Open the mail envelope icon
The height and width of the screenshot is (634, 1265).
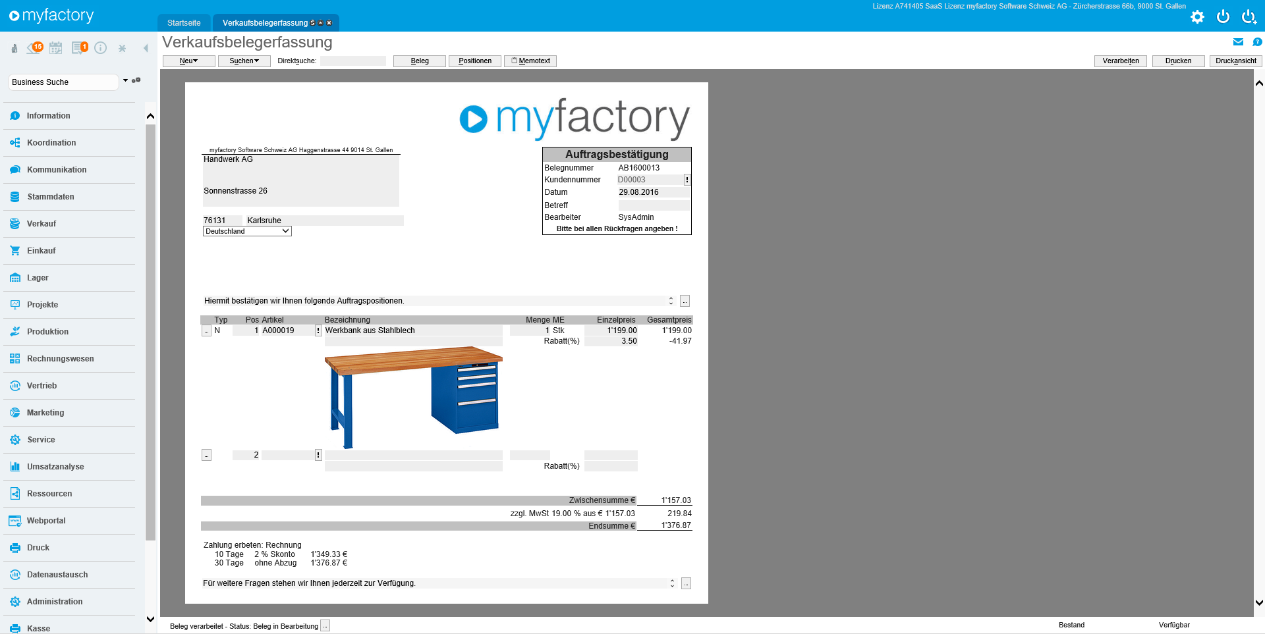[x=1238, y=42]
